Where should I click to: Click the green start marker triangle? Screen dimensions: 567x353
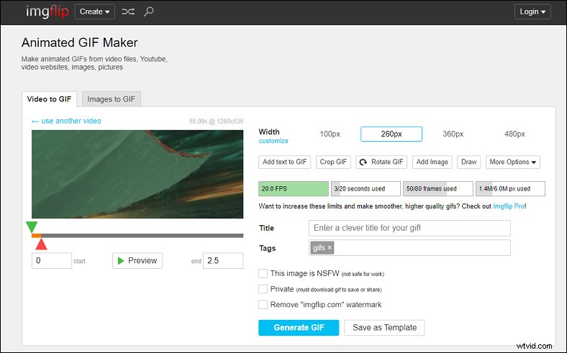tap(32, 227)
